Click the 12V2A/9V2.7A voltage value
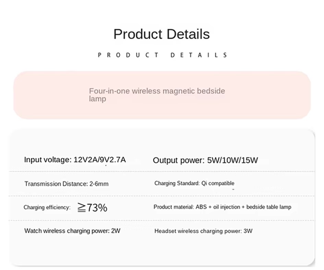The image size is (324, 270). [100, 160]
